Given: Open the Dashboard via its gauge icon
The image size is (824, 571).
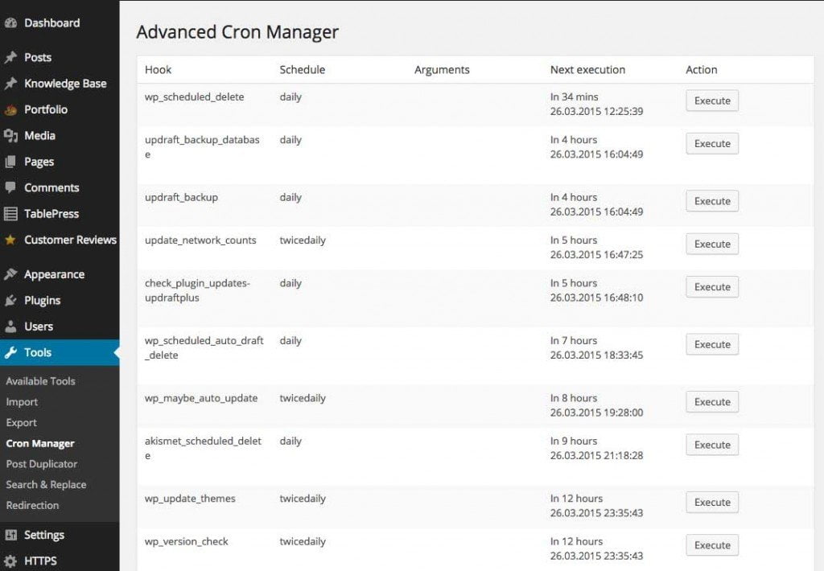Looking at the screenshot, I should coord(11,23).
